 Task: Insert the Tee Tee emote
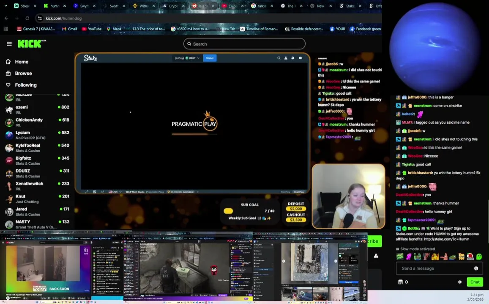tap(461, 257)
